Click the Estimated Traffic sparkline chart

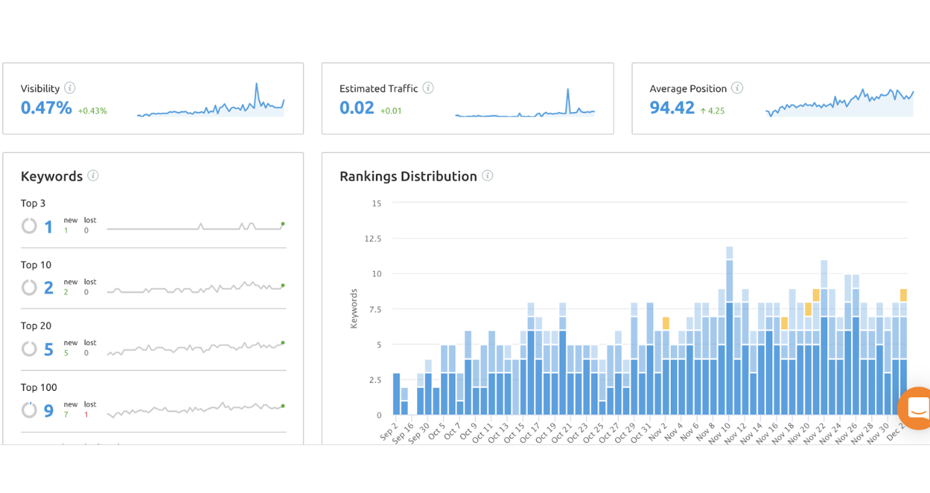[x=525, y=106]
